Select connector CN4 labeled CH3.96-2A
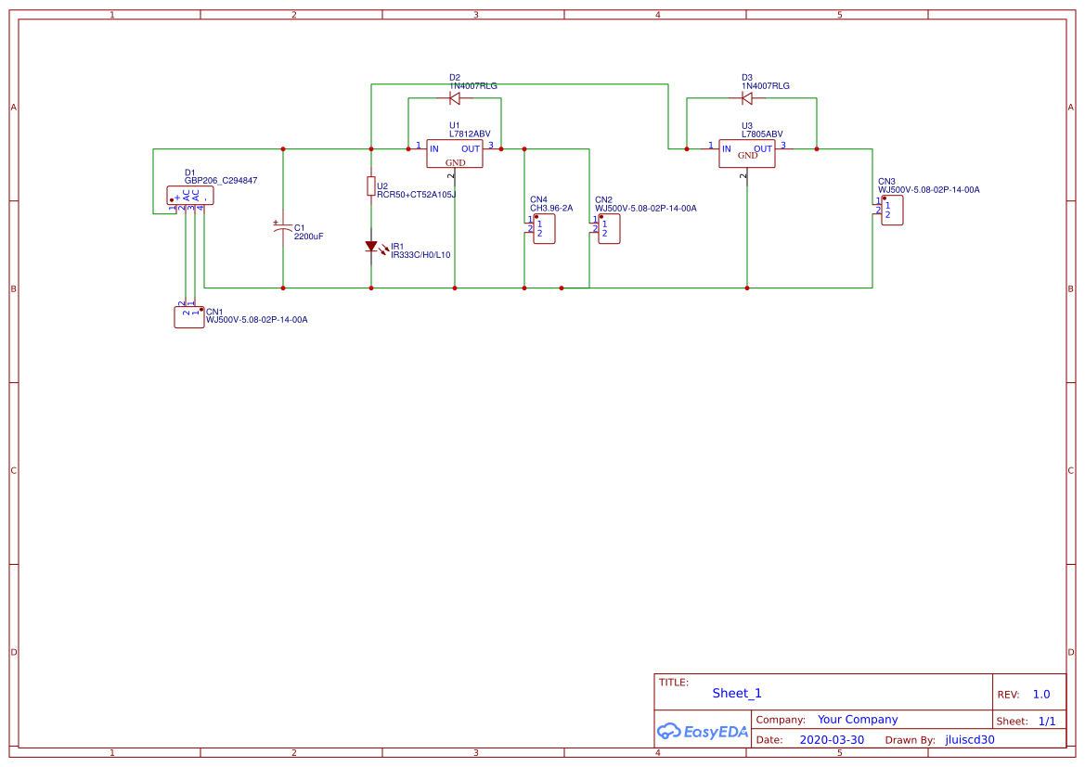Viewport: 1085px width, 767px height. coord(546,228)
